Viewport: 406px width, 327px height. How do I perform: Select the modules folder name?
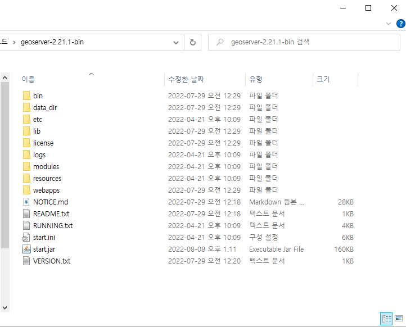click(46, 167)
